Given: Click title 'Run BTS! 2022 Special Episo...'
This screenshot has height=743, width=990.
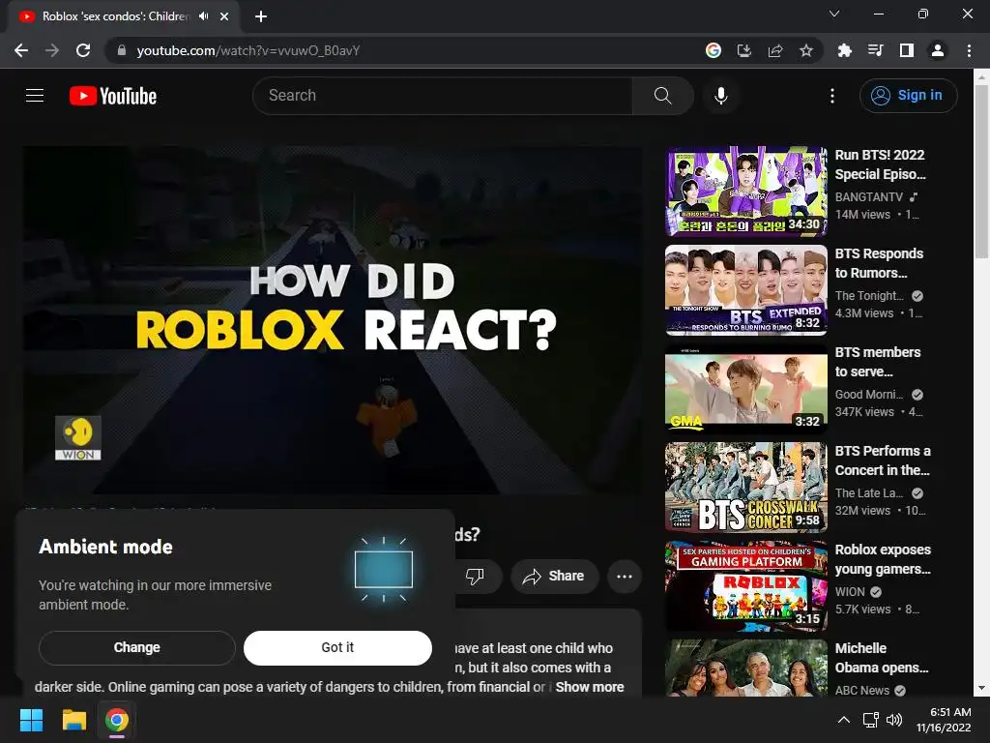Looking at the screenshot, I should (880, 164).
